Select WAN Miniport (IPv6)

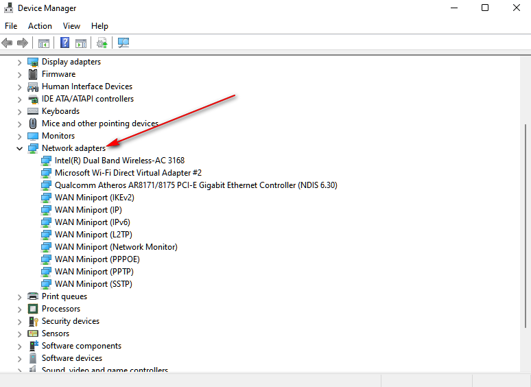tap(93, 222)
